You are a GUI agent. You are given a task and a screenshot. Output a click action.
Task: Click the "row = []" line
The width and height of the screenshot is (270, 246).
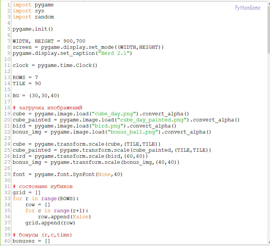38,205
